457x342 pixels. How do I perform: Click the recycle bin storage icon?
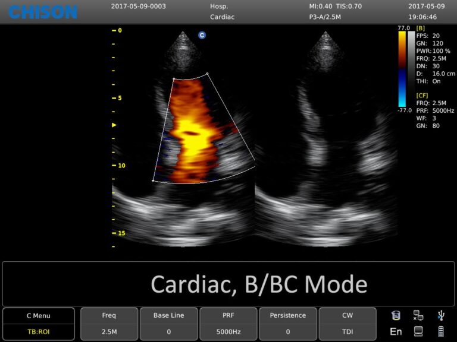[x=396, y=315]
